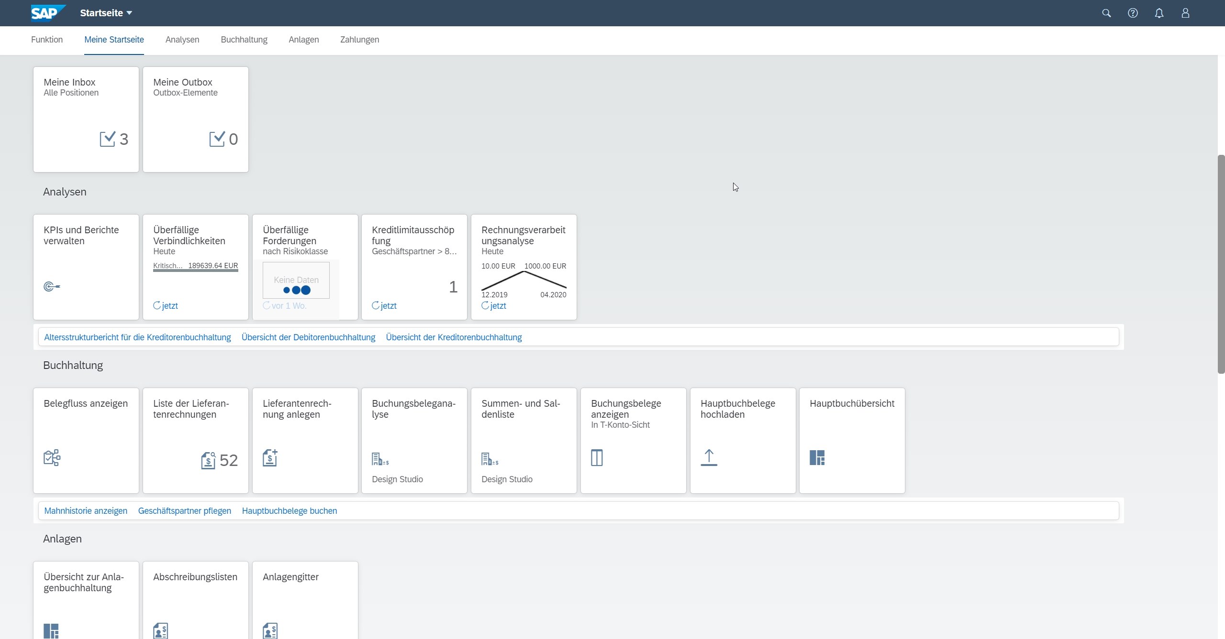Viewport: 1225px width, 639px height.
Task: Click the help question mark icon
Action: (1133, 13)
